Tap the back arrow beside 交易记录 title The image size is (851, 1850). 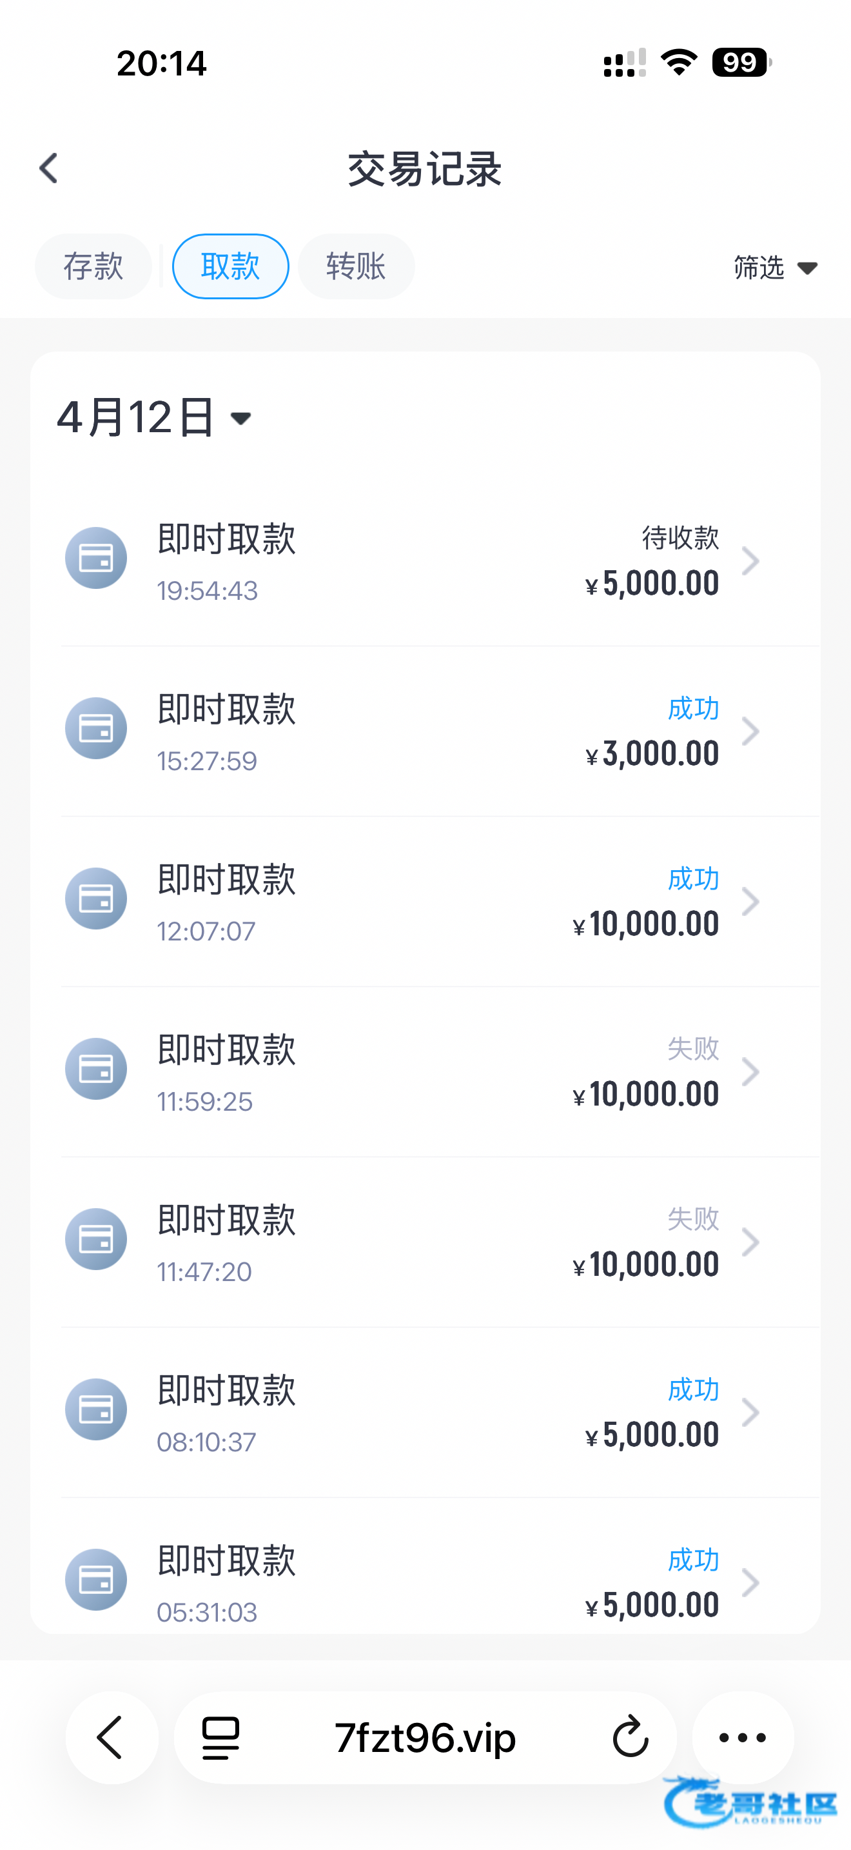49,169
